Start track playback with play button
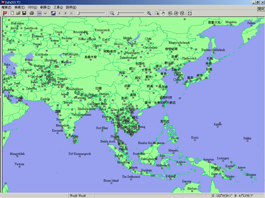The height and width of the screenshot is (198, 265). (x=60, y=13)
